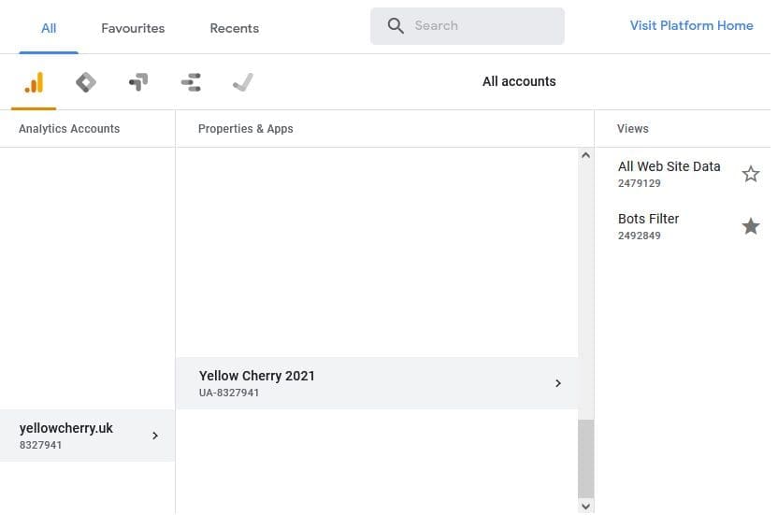Viewport: 778px width, 515px height.
Task: Click the property ID UA-8327941
Action: pyautogui.click(x=229, y=393)
